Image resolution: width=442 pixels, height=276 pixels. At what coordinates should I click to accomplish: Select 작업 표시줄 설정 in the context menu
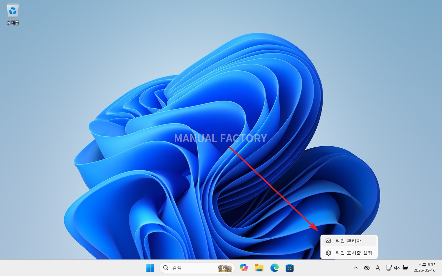(349, 253)
